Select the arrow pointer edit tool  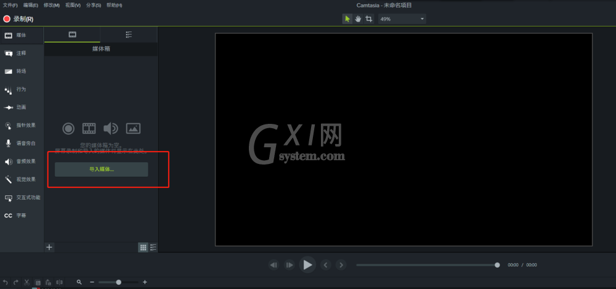[347, 19]
